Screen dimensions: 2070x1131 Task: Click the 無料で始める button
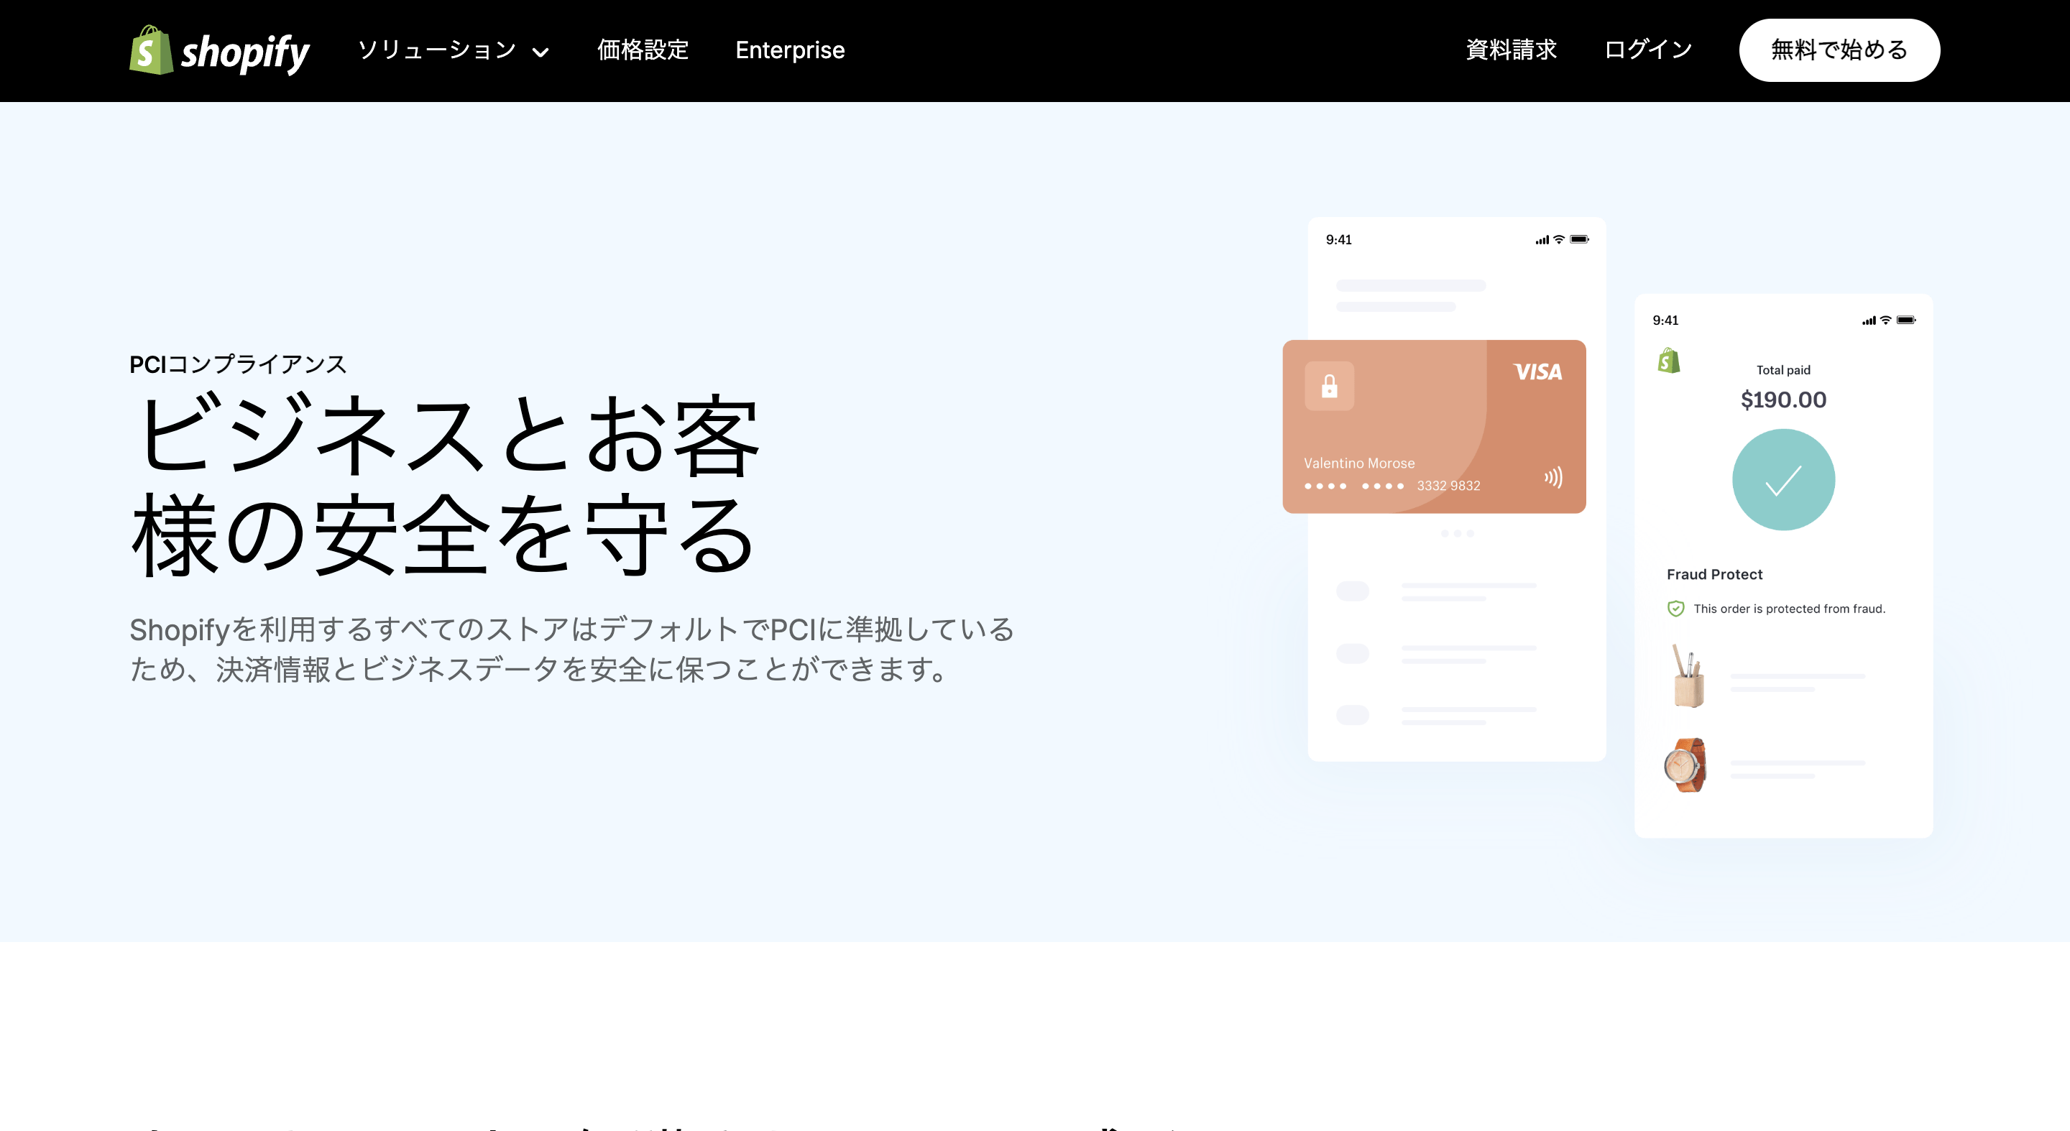click(x=1839, y=49)
